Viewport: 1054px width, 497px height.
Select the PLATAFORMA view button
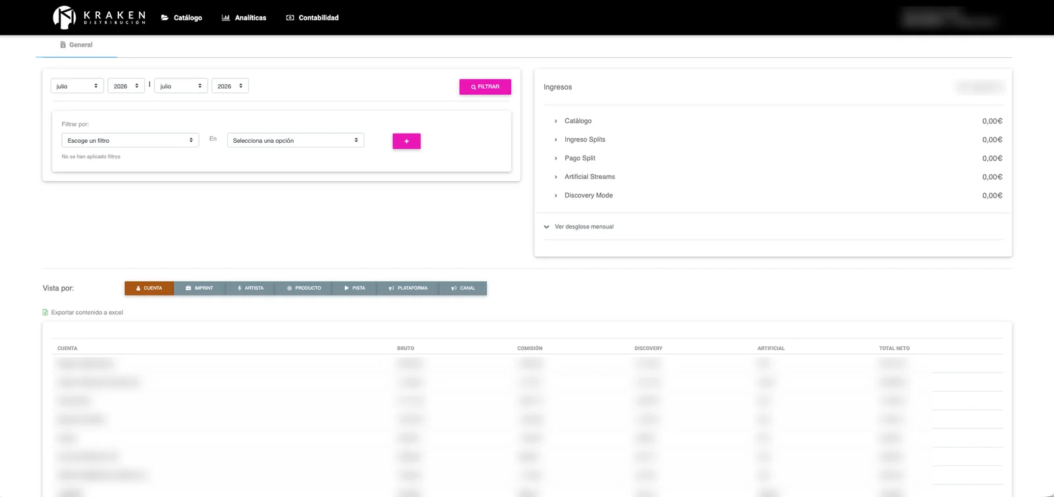pyautogui.click(x=408, y=288)
